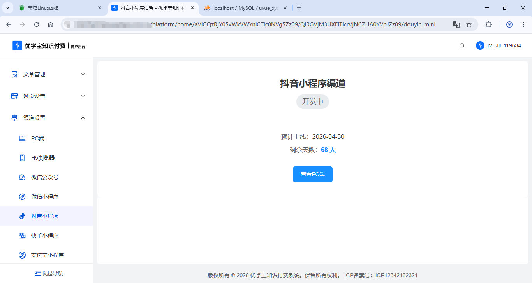Click the notification bell icon
This screenshot has width=532, height=283.
point(462,45)
